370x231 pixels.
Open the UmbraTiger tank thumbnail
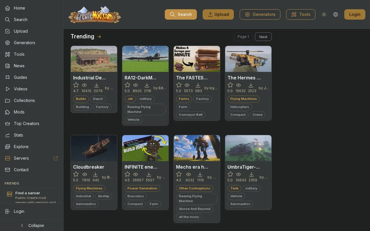[248, 148]
